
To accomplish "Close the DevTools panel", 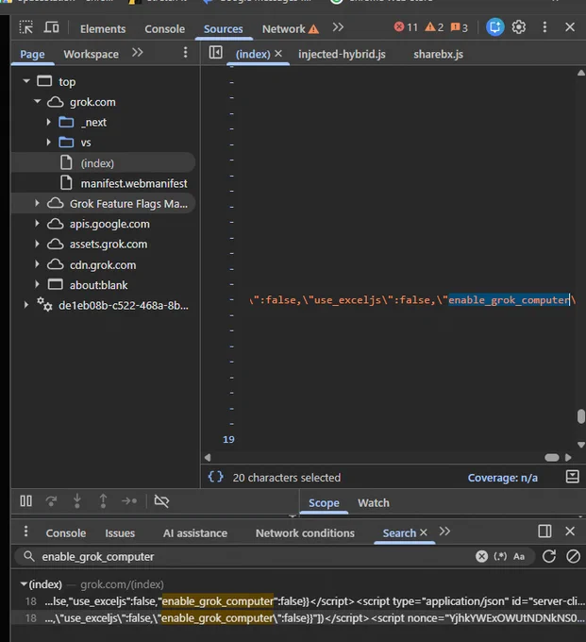I will pos(570,27).
